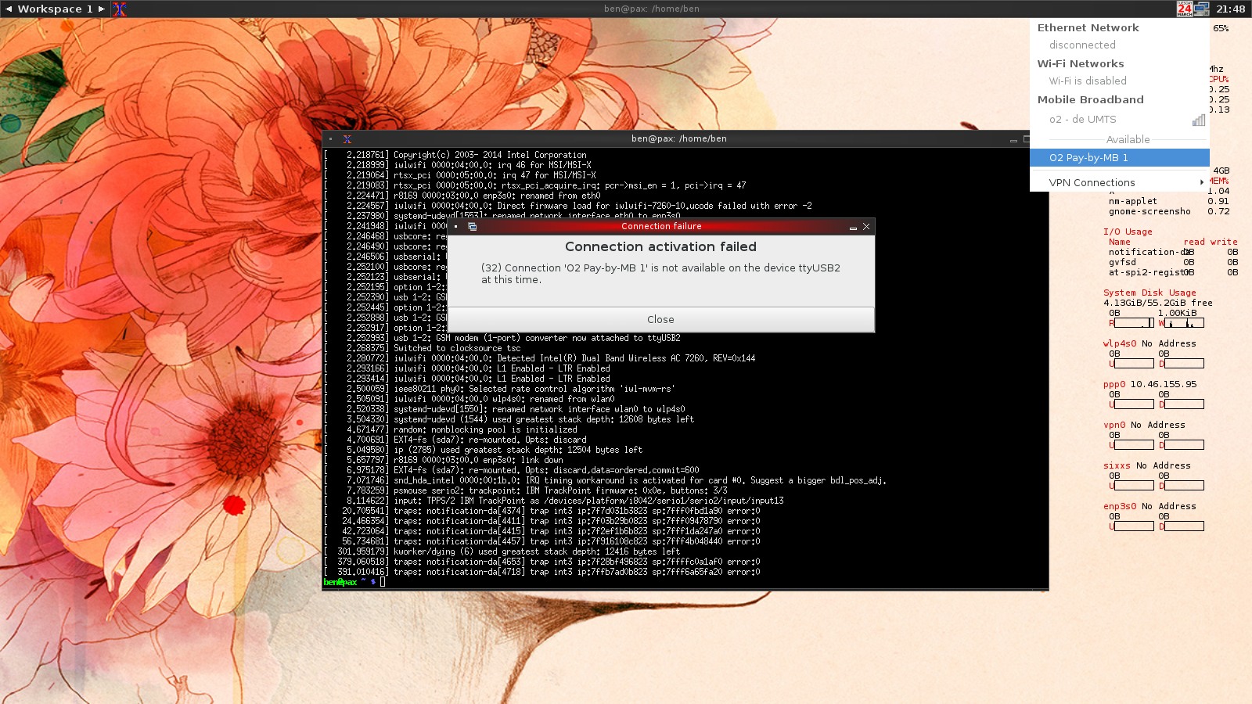
Task: Close the Connection failure dialog via title bar X
Action: [866, 226]
